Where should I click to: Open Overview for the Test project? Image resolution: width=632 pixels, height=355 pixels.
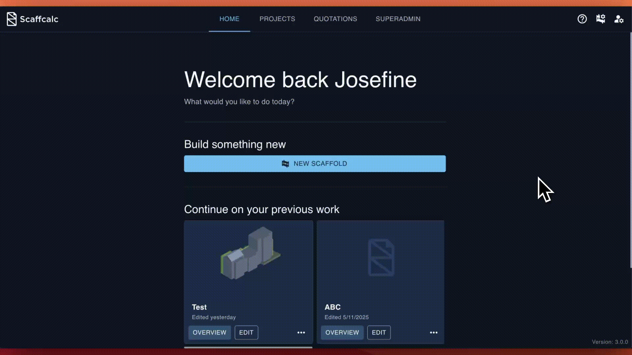(x=209, y=333)
